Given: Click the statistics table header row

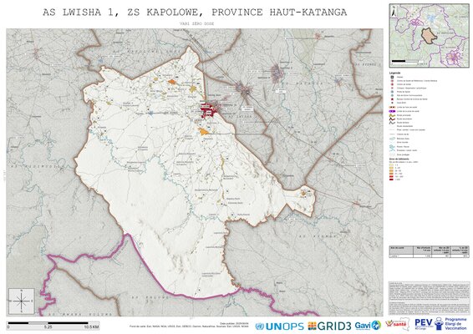Looking at the screenshot, I should (x=429, y=250).
